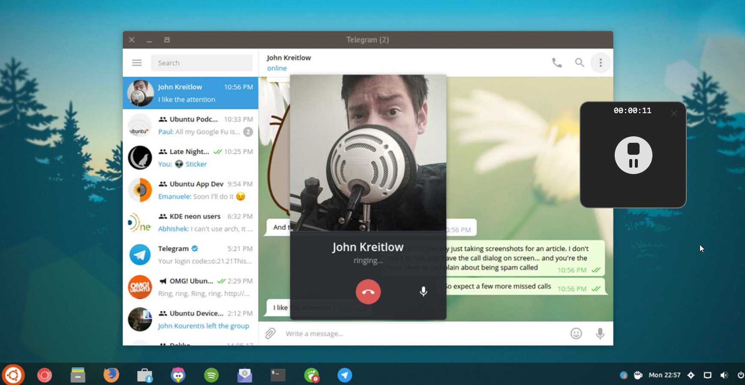Viewport: 745px width, 385px height.
Task: Open mail client from taskbar
Action: click(245, 375)
